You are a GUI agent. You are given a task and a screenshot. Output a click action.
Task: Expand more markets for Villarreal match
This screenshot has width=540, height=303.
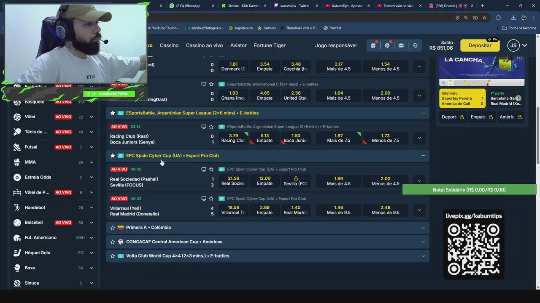point(419,210)
